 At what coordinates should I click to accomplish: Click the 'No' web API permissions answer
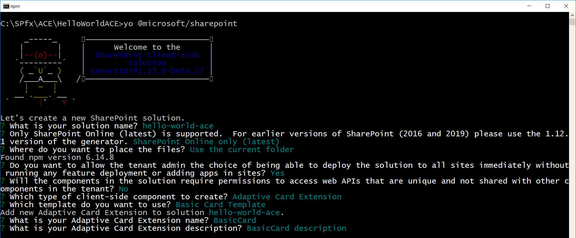(124, 189)
